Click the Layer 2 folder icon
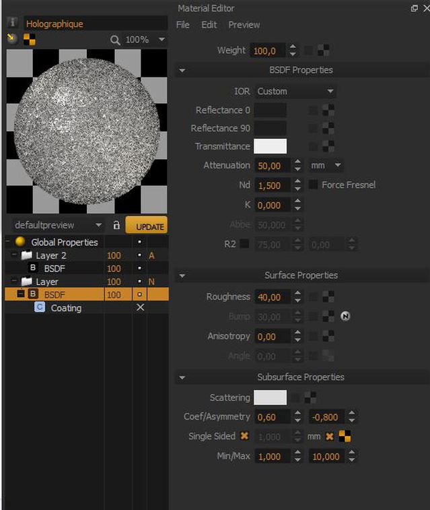This screenshot has width=430, height=510. click(x=27, y=255)
